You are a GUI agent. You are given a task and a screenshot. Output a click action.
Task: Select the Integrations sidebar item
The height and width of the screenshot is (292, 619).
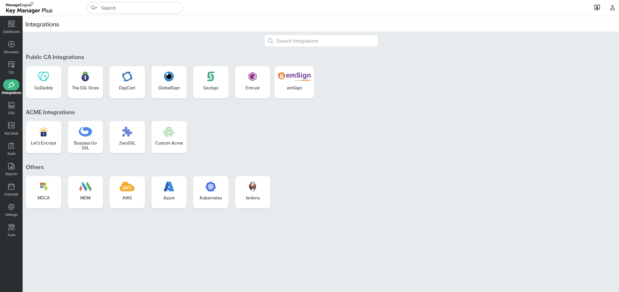[11, 88]
